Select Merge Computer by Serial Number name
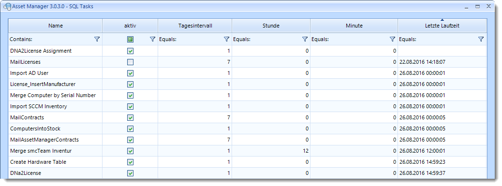 53,95
